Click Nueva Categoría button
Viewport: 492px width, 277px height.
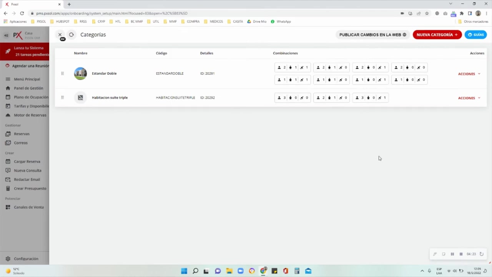click(437, 35)
